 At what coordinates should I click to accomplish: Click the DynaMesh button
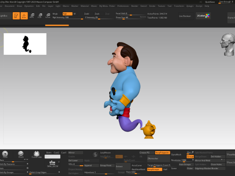(x=176, y=154)
